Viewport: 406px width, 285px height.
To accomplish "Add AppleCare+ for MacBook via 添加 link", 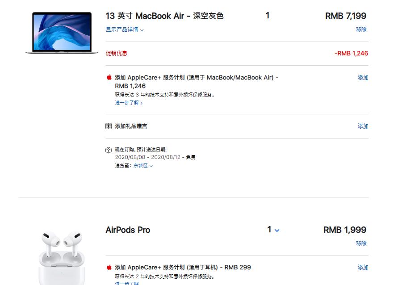I will [363, 77].
